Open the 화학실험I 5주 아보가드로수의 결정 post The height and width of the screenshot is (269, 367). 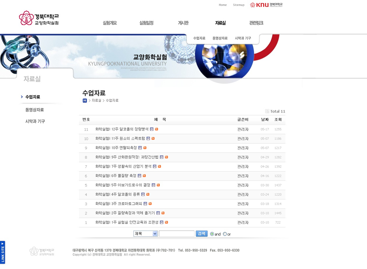[123, 185]
